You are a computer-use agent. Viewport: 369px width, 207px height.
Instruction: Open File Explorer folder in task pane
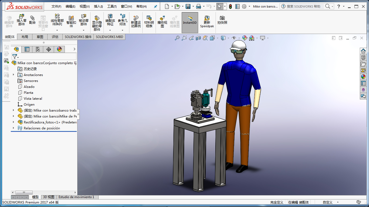click(363, 64)
